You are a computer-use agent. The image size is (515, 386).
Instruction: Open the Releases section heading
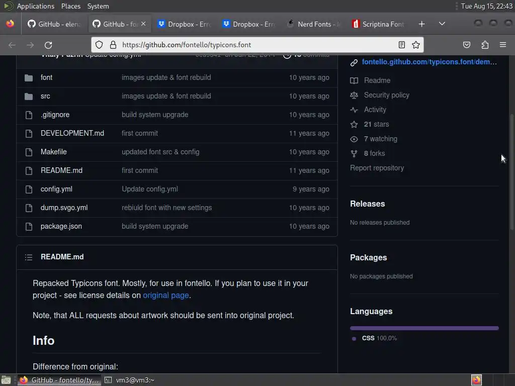pyautogui.click(x=367, y=204)
